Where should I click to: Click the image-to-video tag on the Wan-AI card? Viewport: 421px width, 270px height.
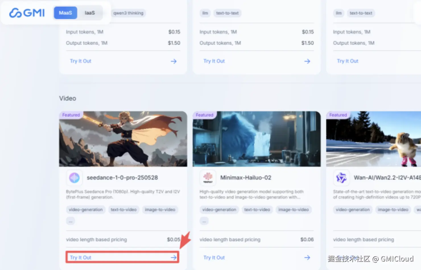click(393, 210)
